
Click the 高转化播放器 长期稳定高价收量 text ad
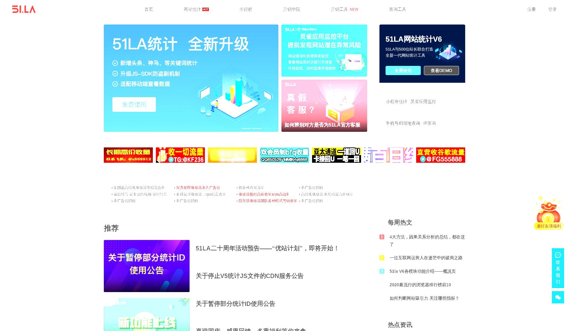pos(327,194)
